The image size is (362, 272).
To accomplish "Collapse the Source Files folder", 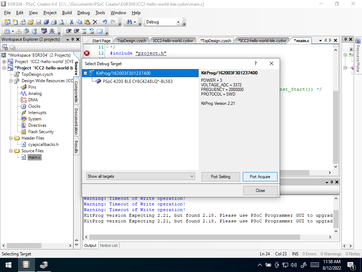I will pyautogui.click(x=11, y=151).
